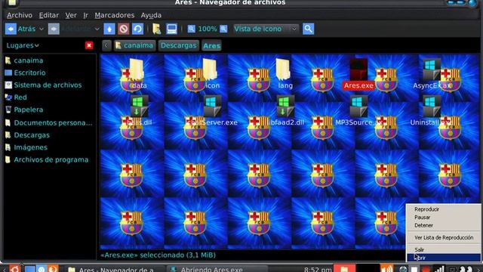
Task: Open Documentos persona... in the sidebar
Action: [49, 122]
